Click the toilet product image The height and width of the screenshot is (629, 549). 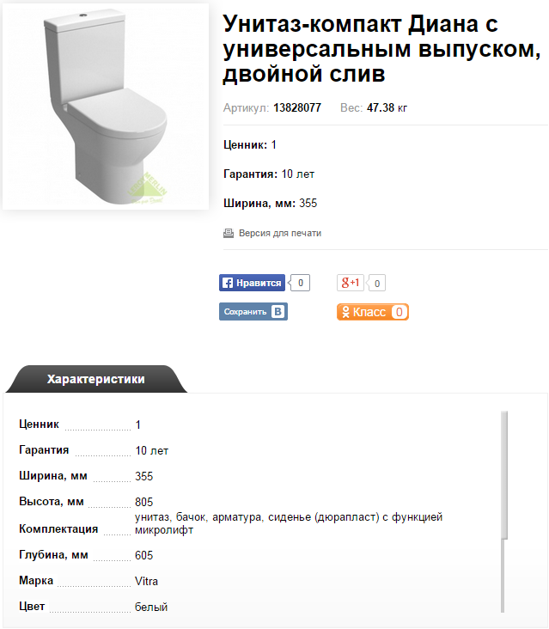pyautogui.click(x=106, y=107)
